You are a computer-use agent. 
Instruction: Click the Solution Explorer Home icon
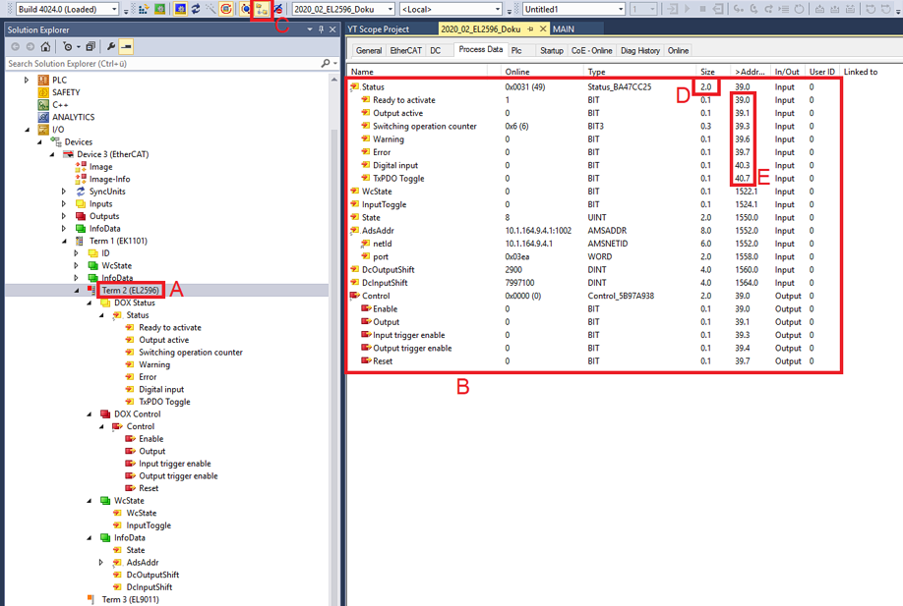pos(45,46)
